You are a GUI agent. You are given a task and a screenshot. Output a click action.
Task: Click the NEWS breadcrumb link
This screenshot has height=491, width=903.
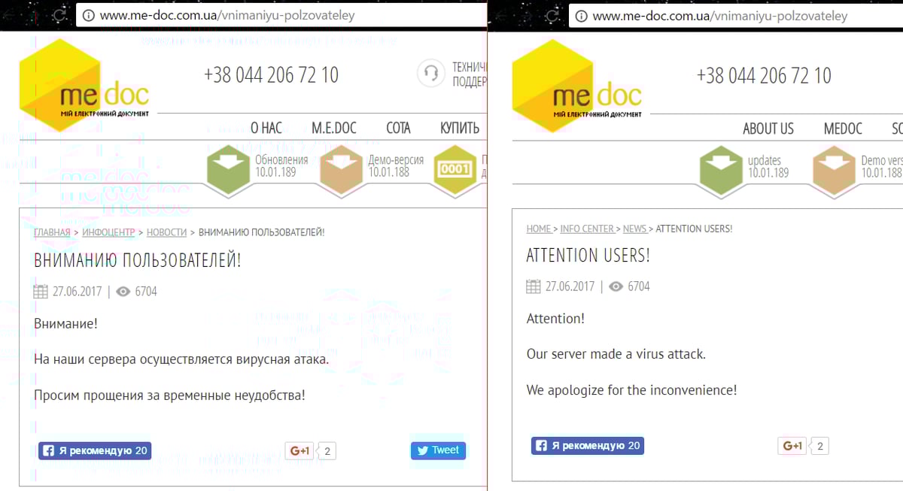pos(634,229)
